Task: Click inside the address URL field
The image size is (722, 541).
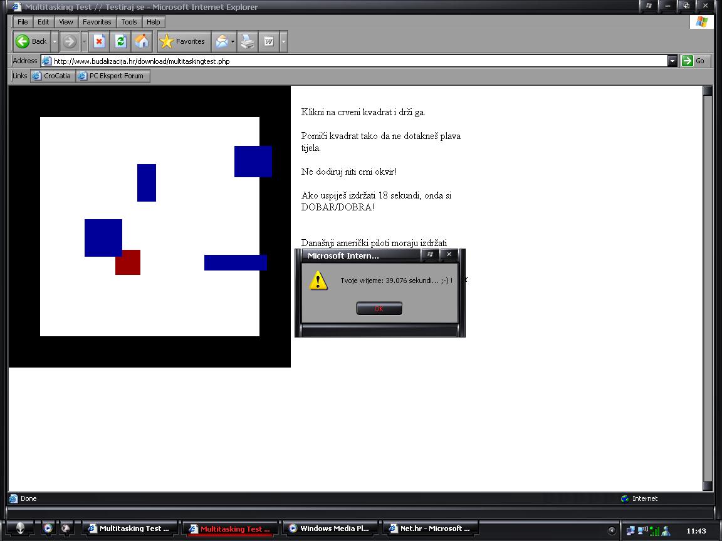Action: click(x=357, y=61)
